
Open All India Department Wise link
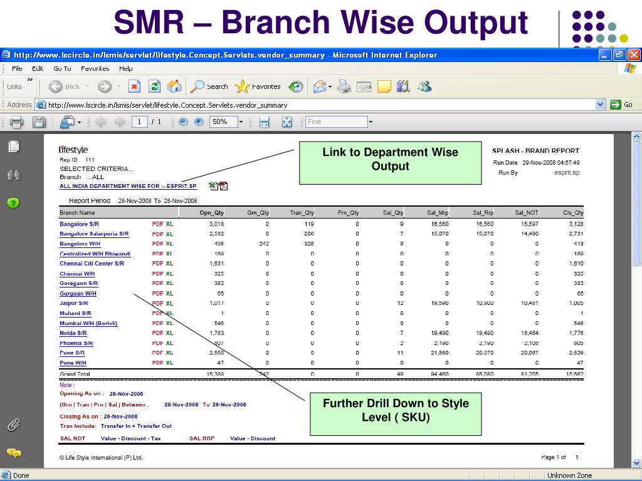(128, 186)
